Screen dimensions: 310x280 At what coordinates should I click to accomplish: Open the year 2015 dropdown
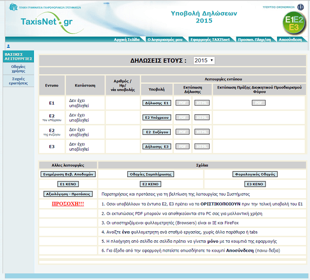pos(204,60)
